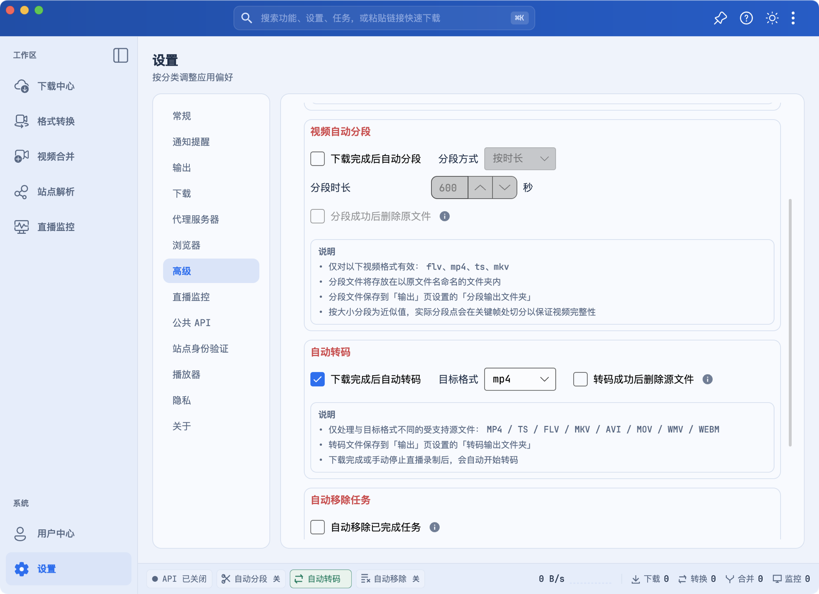Open 直播监控 live monitor sidebar icon
This screenshot has height=594, width=819.
point(21,227)
